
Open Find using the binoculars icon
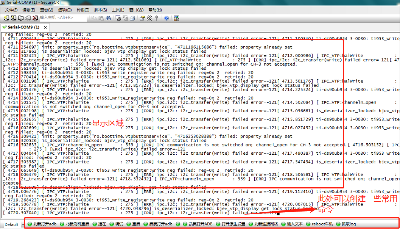pos(107,18)
